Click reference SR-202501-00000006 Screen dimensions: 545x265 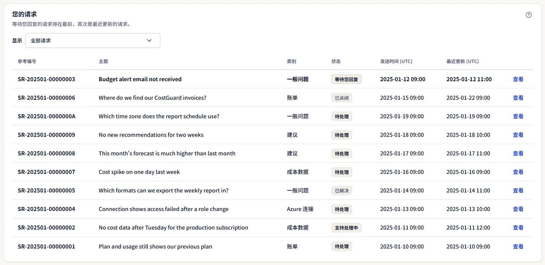tap(47, 98)
